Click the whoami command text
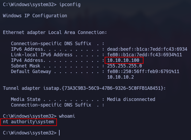The height and width of the screenshot is (140, 191). pyautogui.click(x=67, y=116)
